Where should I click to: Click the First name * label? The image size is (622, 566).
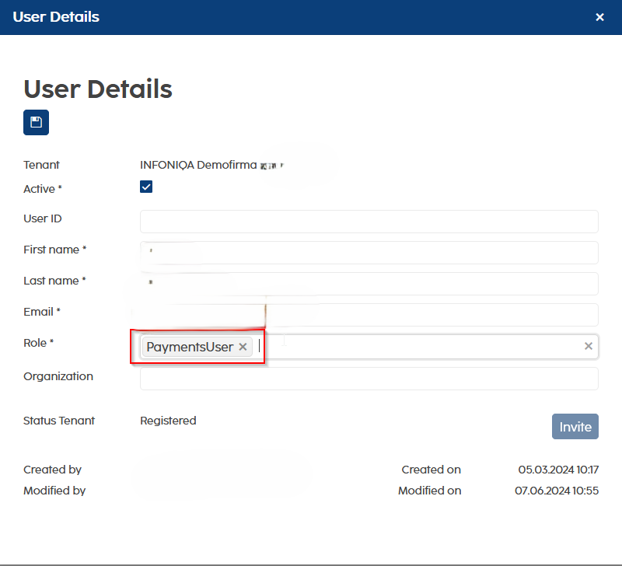pyautogui.click(x=55, y=250)
